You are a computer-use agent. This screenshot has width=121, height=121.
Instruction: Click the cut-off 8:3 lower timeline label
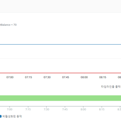[119, 109]
